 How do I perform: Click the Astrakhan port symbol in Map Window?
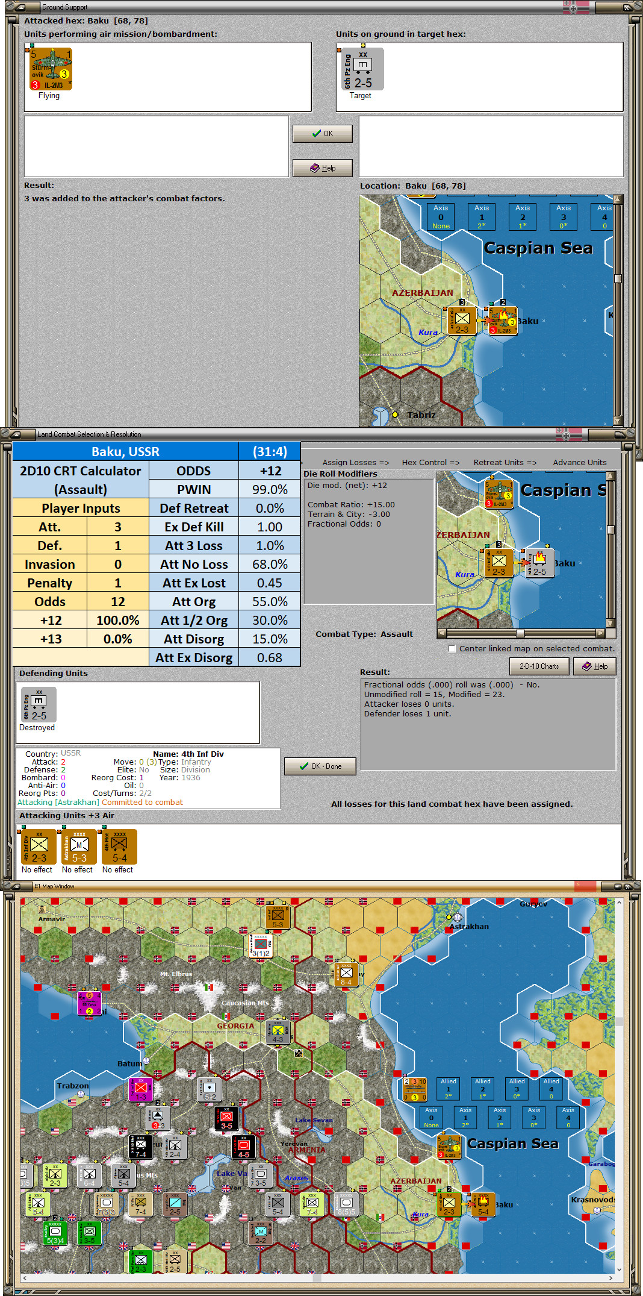457,917
